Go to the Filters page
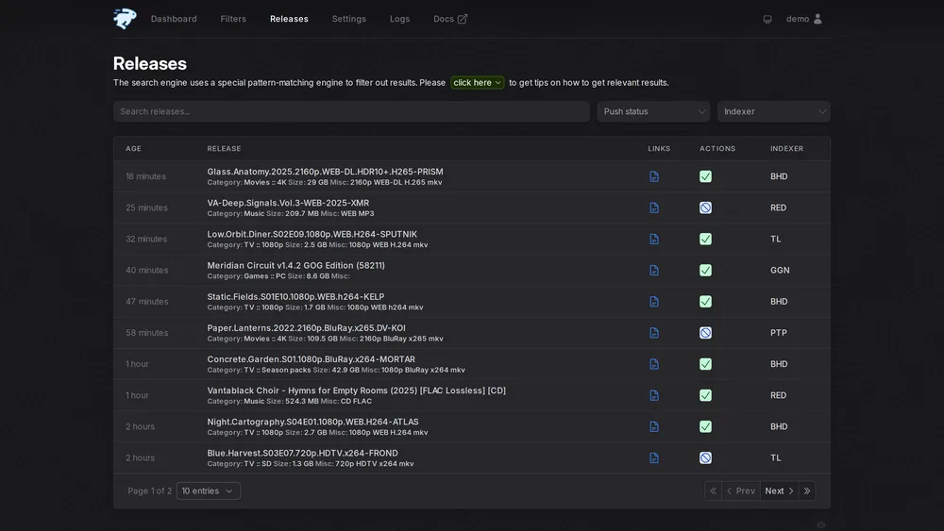Viewport: 944px width, 531px height. [x=233, y=19]
